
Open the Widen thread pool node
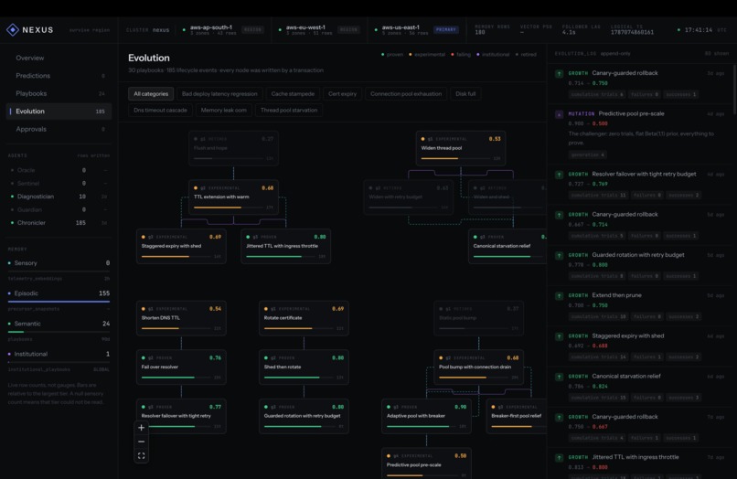[461, 148]
